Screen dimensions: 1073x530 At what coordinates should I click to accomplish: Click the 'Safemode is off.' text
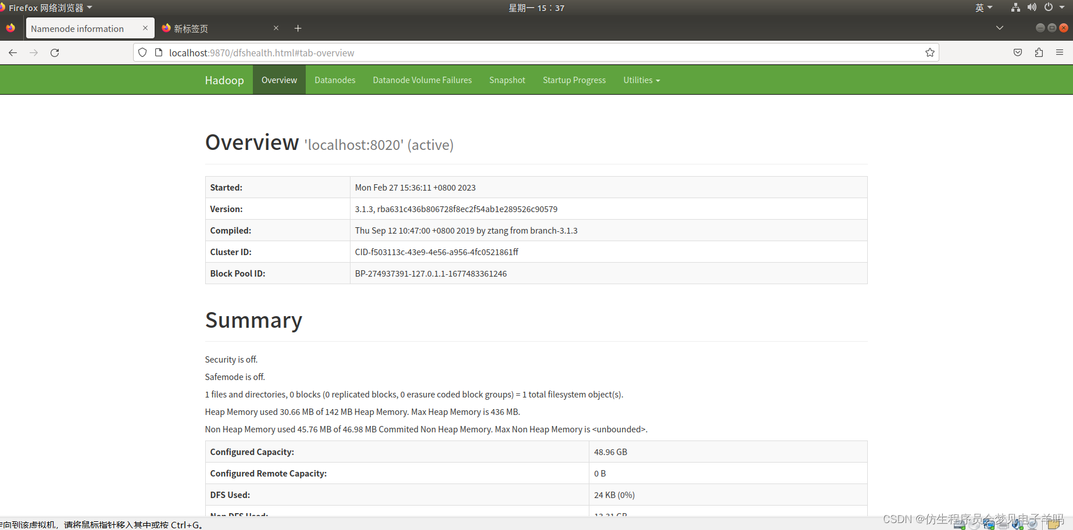(x=235, y=377)
